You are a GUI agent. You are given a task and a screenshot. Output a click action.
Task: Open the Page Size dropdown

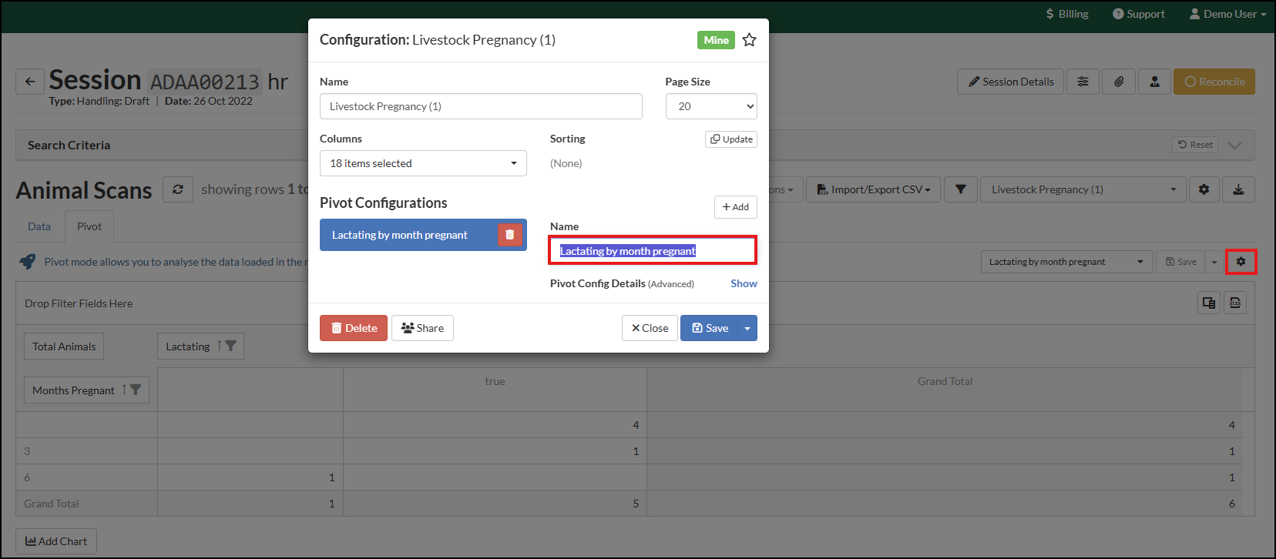click(711, 106)
